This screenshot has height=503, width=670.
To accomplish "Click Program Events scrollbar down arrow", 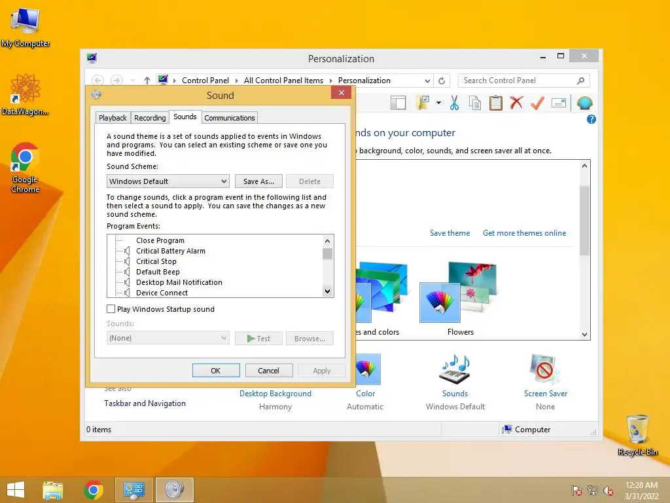I will click(x=327, y=291).
